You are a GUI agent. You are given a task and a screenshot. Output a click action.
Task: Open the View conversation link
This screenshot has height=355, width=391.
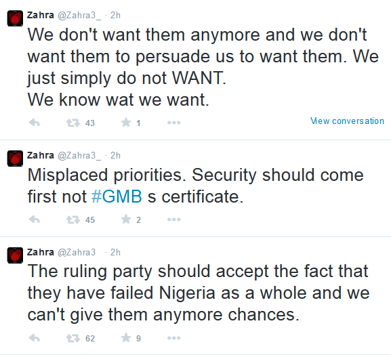tap(347, 121)
